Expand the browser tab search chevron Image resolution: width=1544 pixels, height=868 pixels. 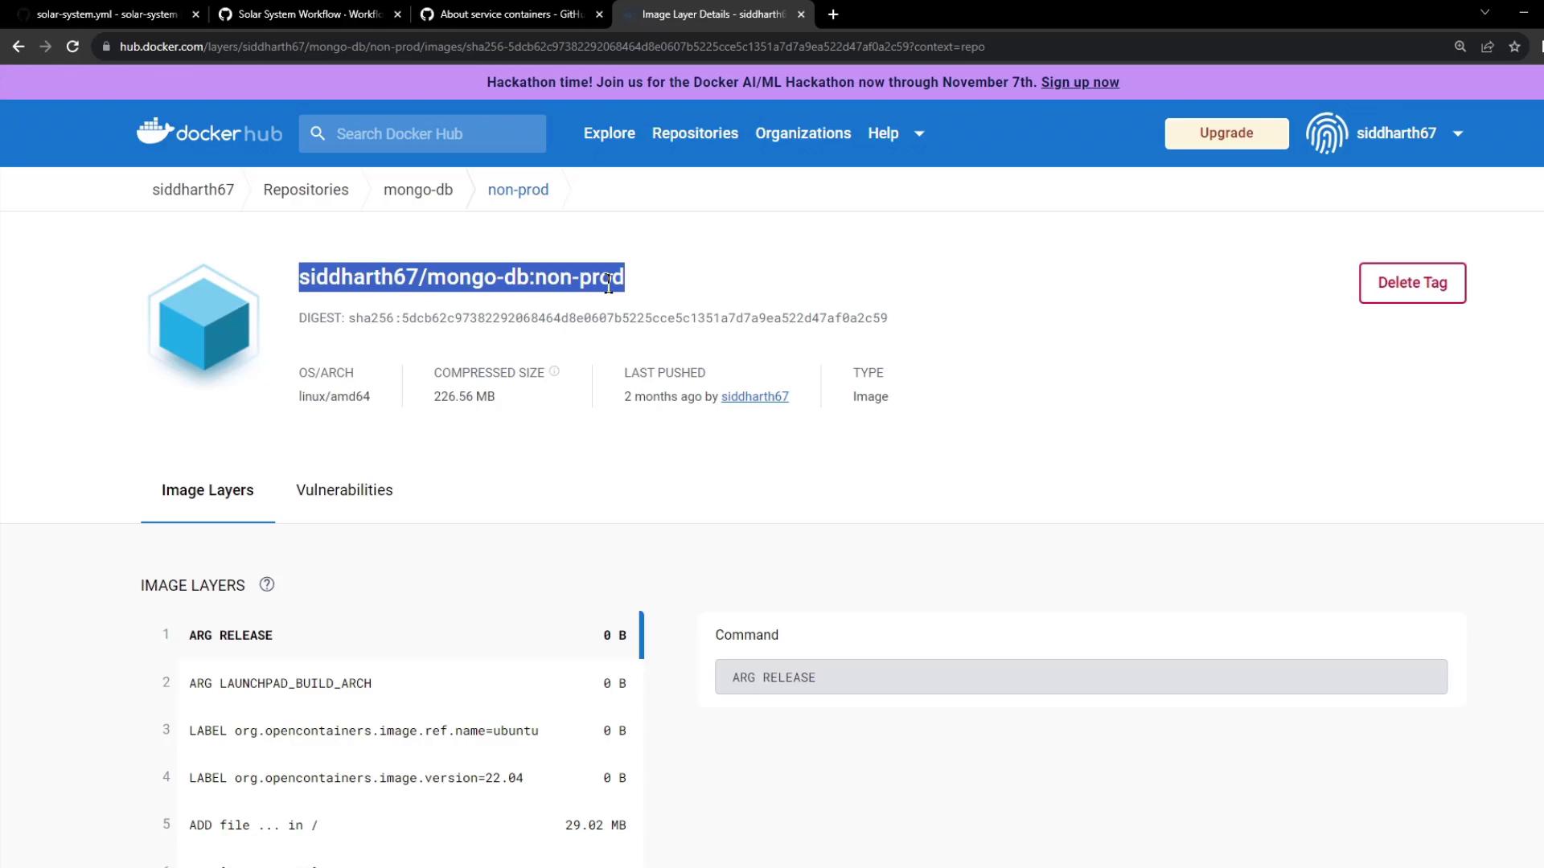[1484, 12]
